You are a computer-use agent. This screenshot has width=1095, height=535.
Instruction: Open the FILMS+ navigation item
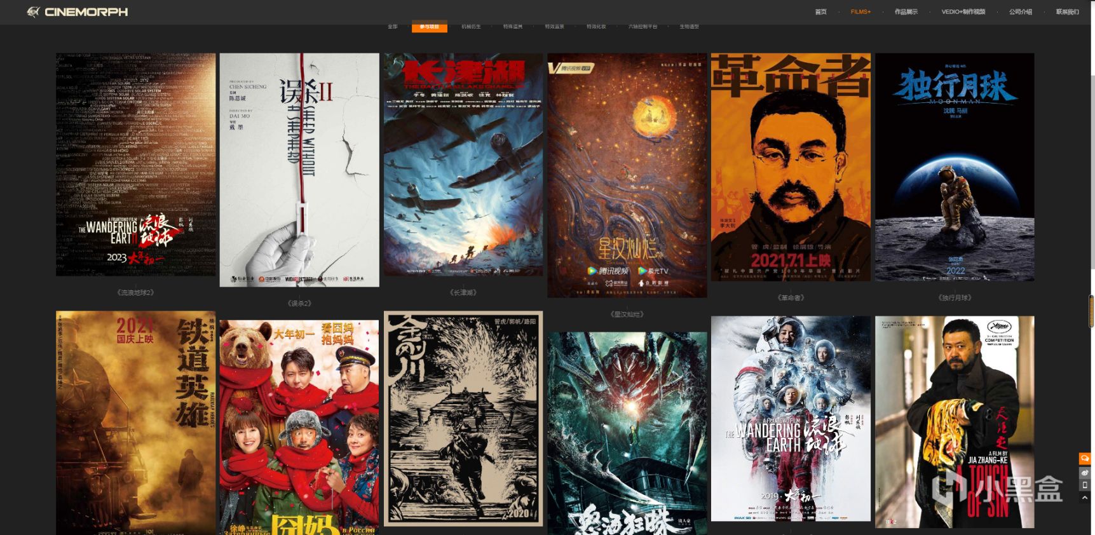(860, 11)
